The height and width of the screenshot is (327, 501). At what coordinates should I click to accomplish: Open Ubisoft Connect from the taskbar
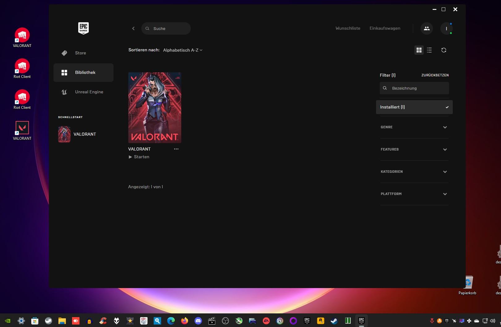280,321
